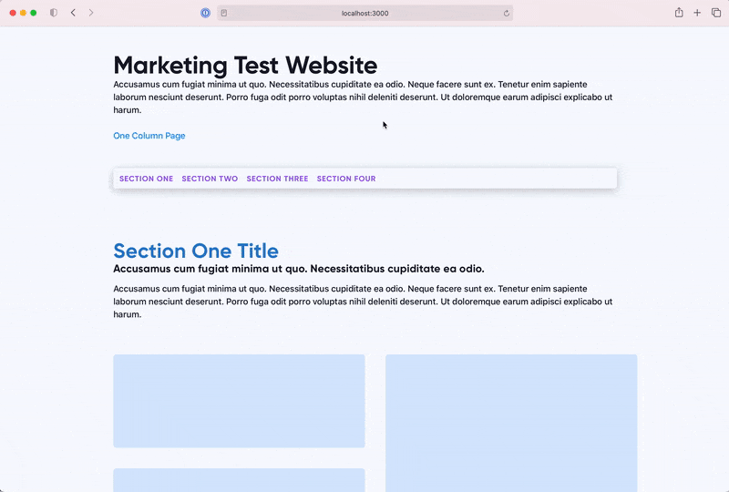Open a new tab with the plus icon

click(x=697, y=13)
